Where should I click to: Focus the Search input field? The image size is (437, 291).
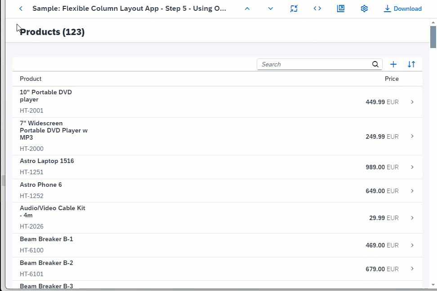pos(319,64)
